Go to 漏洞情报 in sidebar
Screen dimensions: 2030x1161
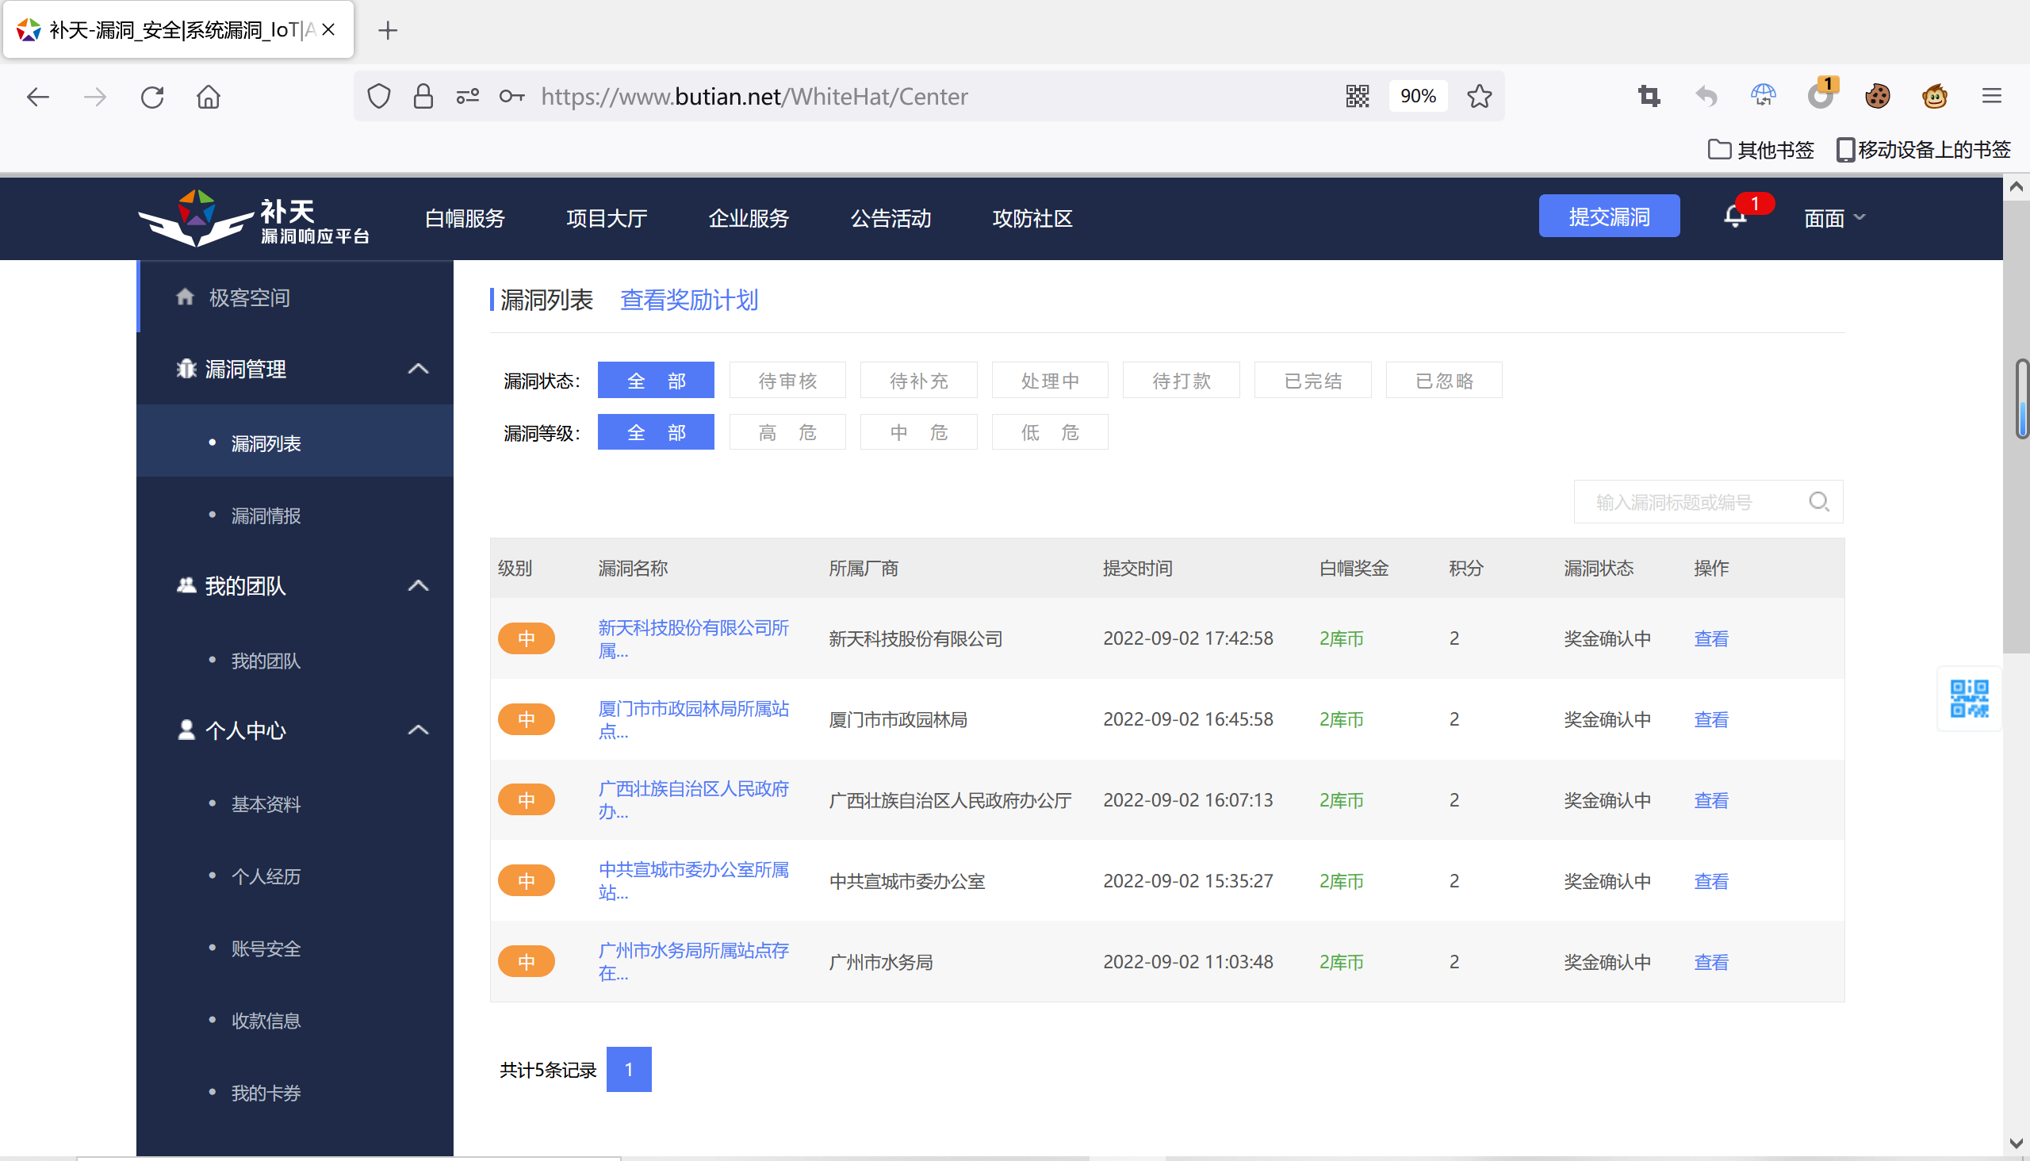[x=266, y=516]
